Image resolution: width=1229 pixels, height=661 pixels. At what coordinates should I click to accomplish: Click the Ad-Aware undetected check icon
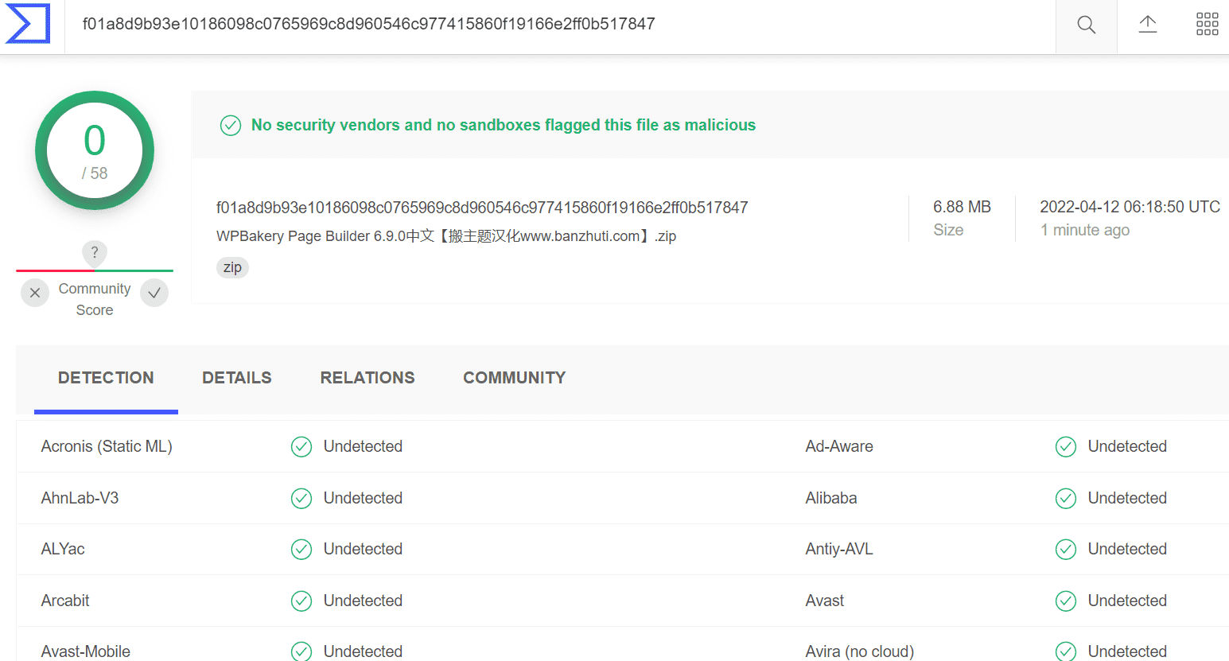click(1066, 447)
